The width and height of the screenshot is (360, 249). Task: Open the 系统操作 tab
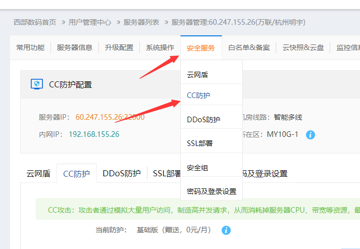(160, 48)
